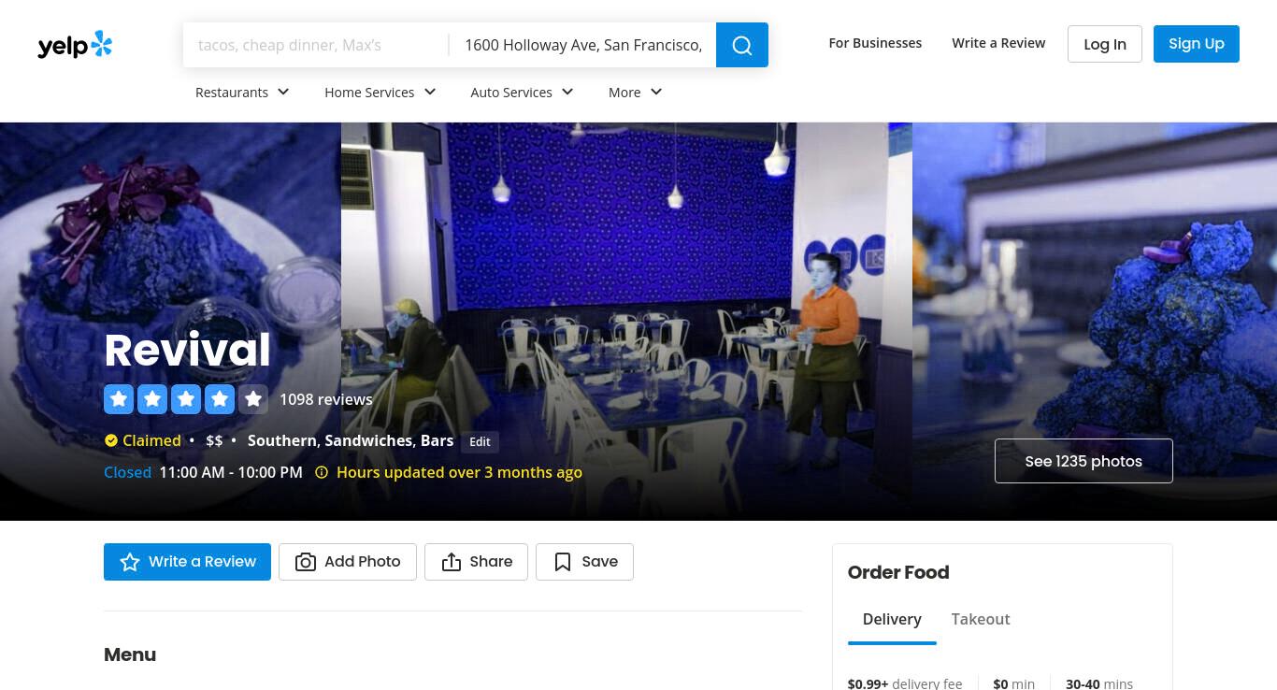The image size is (1277, 690).
Task: Click the share arrow icon
Action: point(452,562)
